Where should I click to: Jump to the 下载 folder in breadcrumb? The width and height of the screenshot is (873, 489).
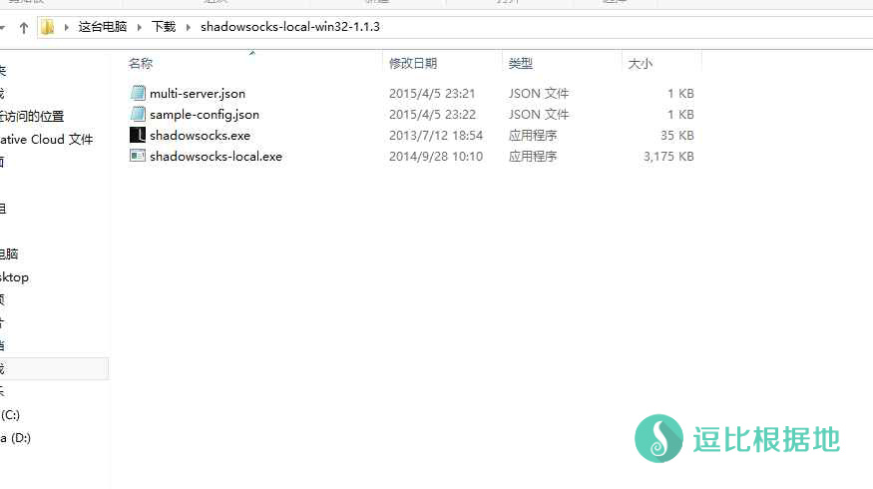[163, 27]
